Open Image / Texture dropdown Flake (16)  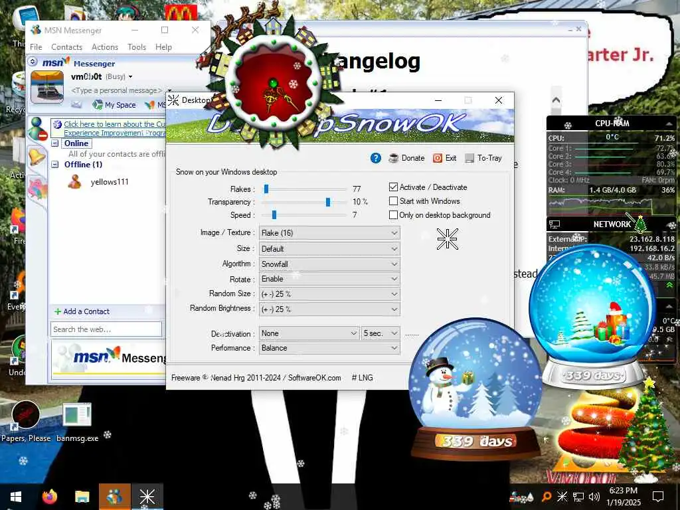point(329,233)
